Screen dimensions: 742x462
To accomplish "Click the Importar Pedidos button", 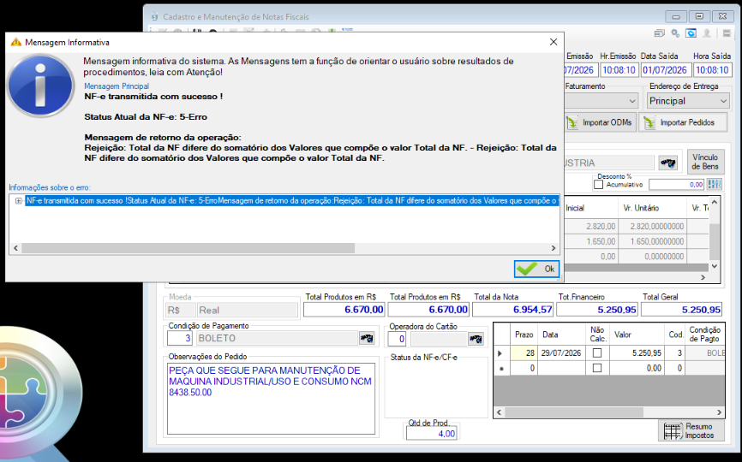I will pos(682,122).
